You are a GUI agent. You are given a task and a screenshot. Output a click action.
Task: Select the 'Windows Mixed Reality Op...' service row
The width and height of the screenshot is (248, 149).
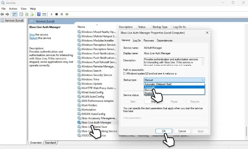click(97, 32)
